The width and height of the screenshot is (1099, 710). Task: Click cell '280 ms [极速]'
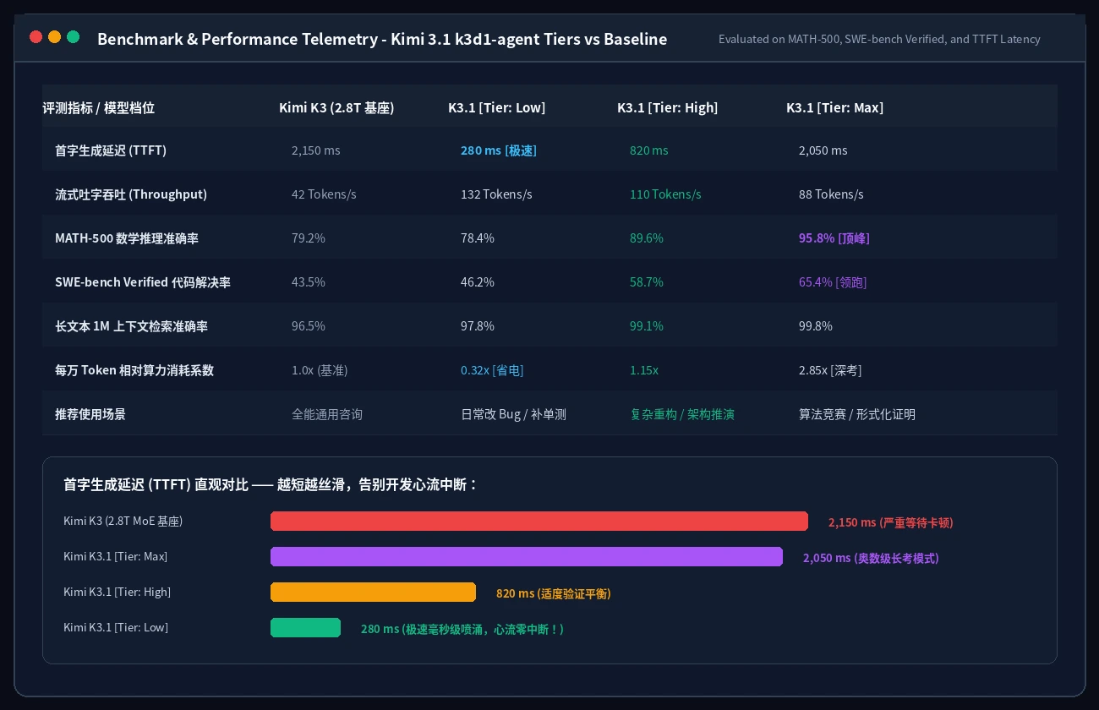499,150
